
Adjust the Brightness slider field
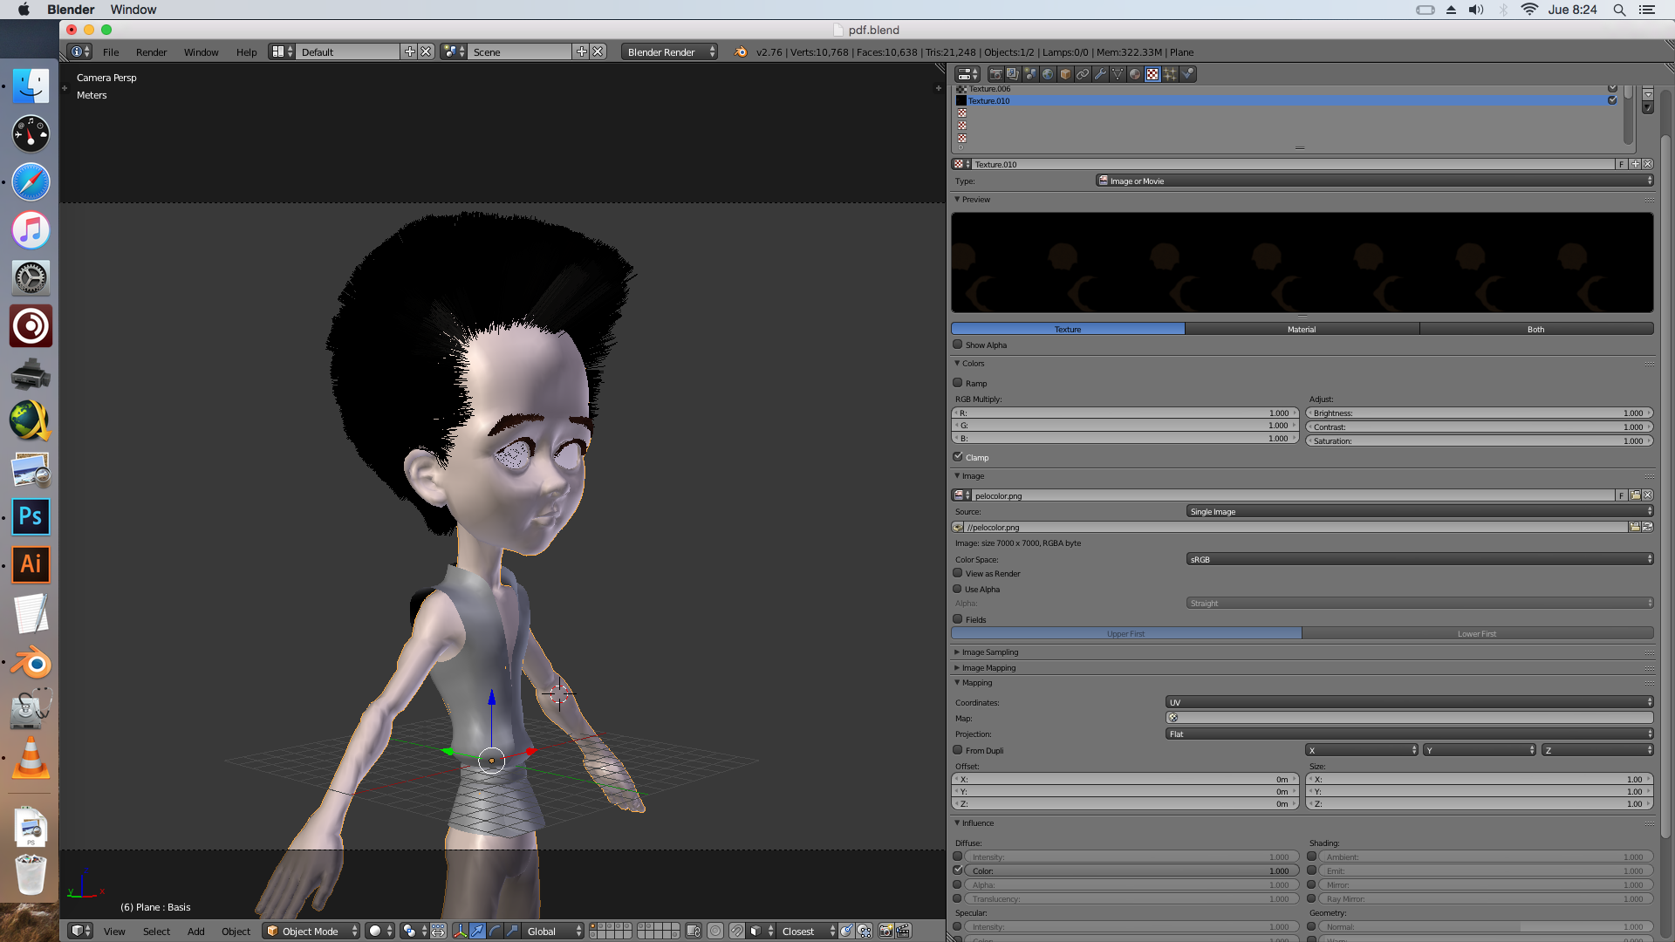[1479, 413]
